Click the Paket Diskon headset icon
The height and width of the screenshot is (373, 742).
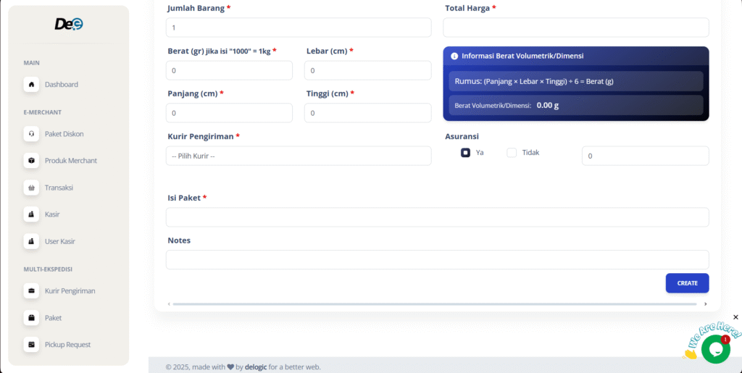31,134
